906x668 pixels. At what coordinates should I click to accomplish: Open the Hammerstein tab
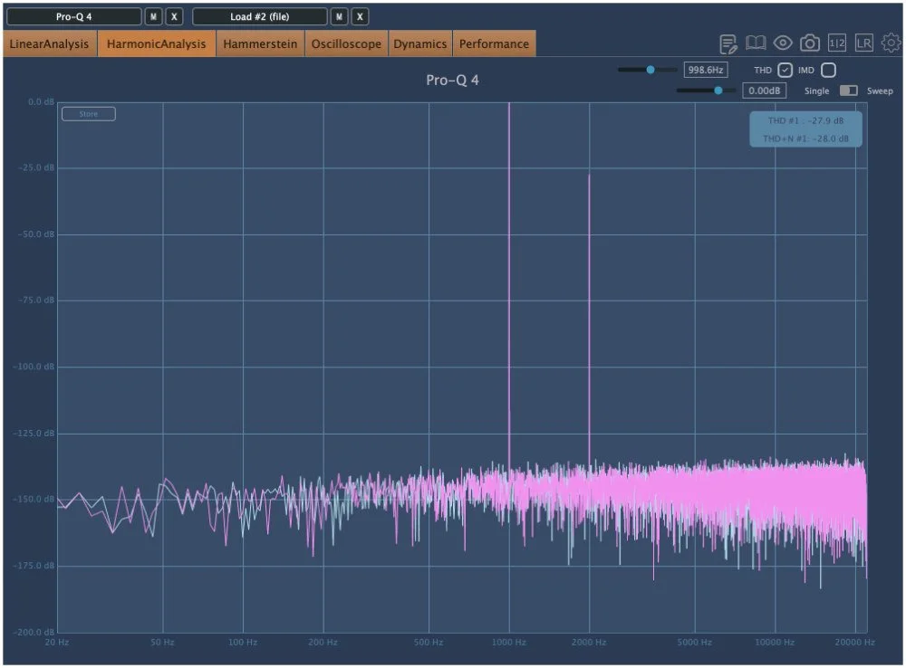click(259, 43)
